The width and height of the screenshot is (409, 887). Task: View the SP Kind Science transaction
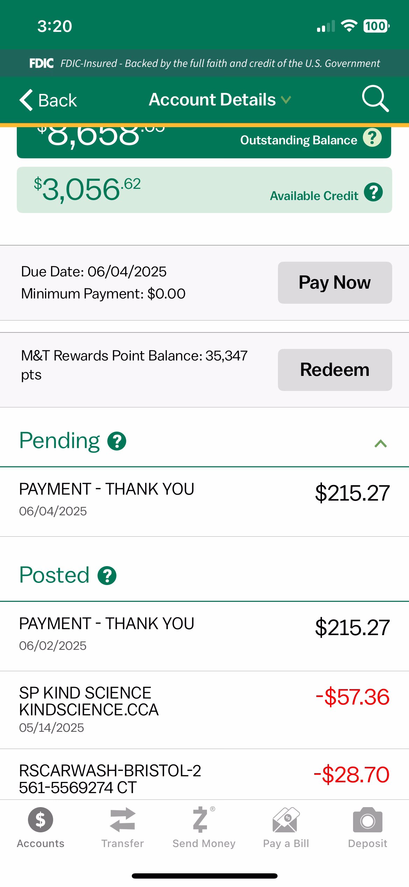pyautogui.click(x=204, y=710)
